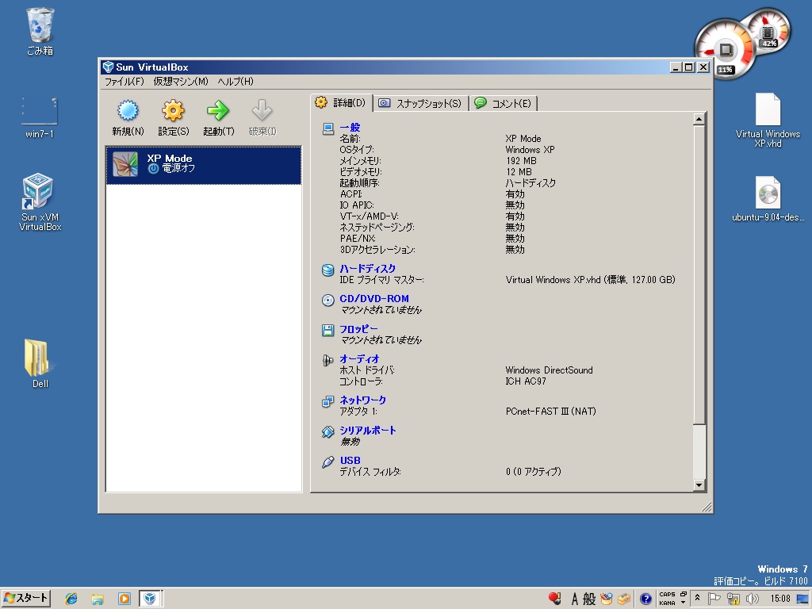The width and height of the screenshot is (812, 609).
Task: Select the win7-1 desktop icon
Action: (40, 117)
